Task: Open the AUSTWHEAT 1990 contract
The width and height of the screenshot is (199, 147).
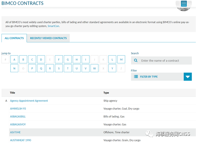Action: (20, 140)
